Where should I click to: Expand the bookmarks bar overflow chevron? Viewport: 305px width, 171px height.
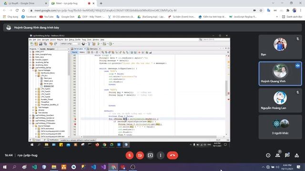click(x=277, y=17)
